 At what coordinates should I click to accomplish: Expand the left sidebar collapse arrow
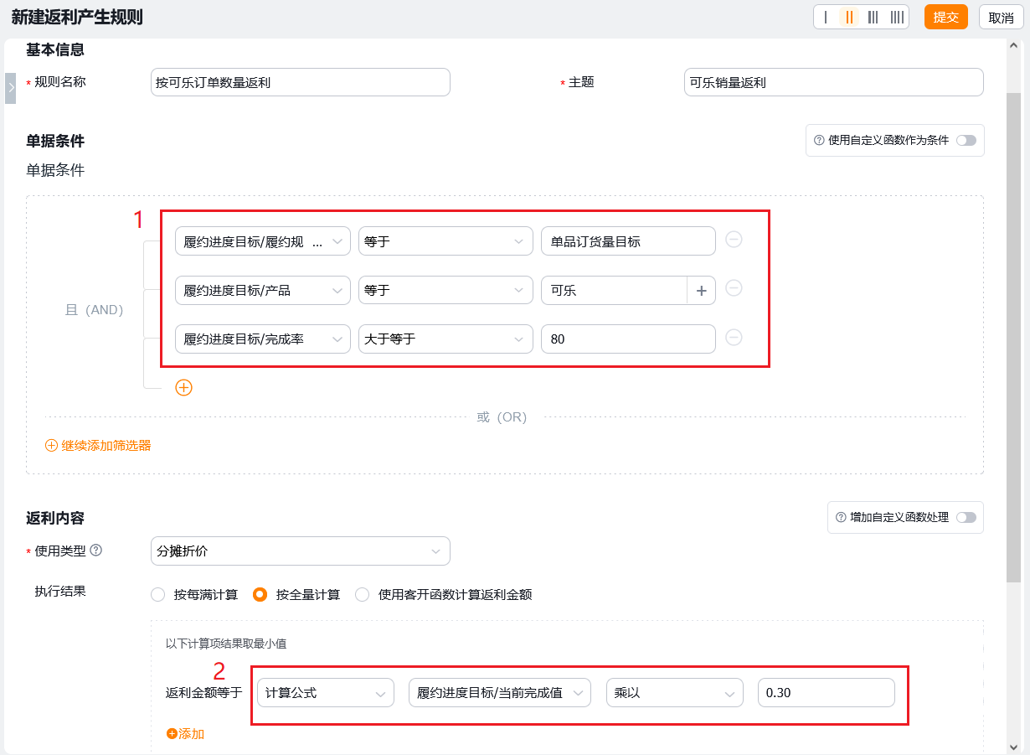[10, 88]
